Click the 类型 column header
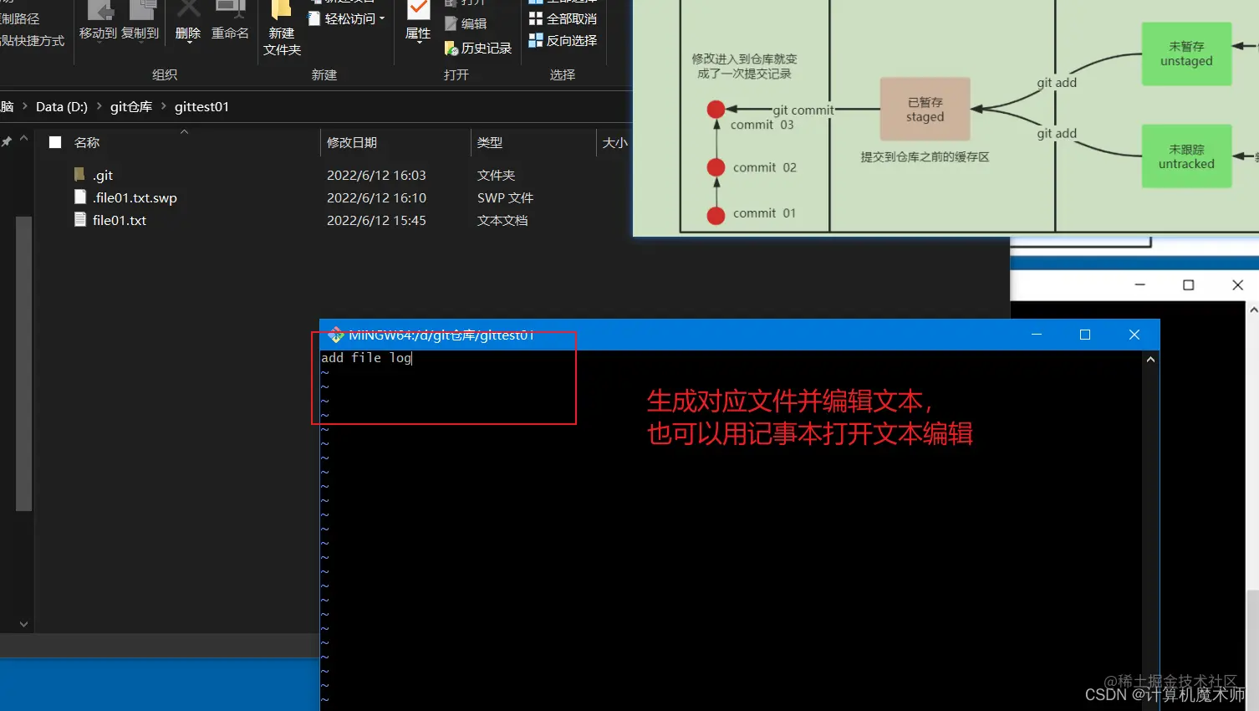The height and width of the screenshot is (711, 1259). 491,142
